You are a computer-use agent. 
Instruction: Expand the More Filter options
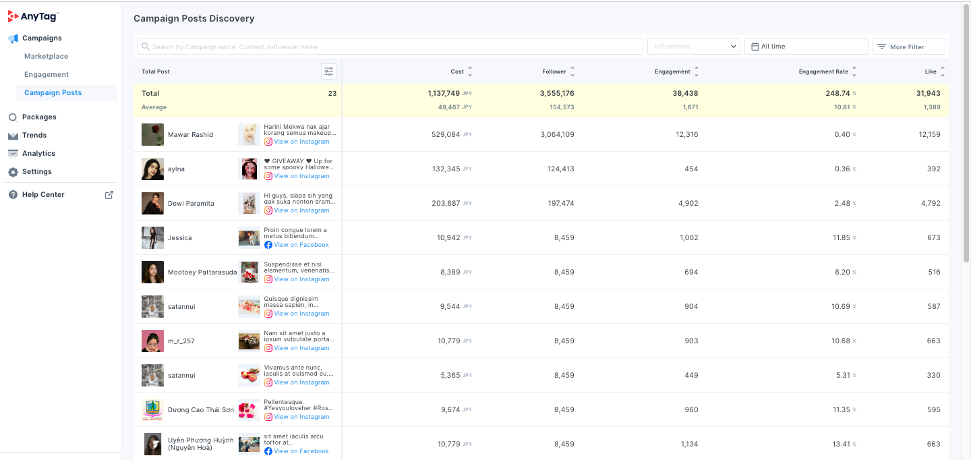click(908, 47)
